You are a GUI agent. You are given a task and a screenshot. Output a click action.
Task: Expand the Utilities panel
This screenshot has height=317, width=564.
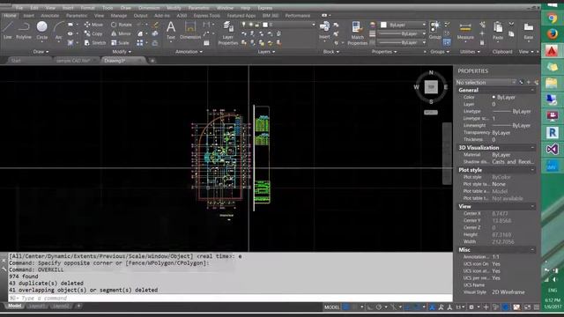(470, 52)
